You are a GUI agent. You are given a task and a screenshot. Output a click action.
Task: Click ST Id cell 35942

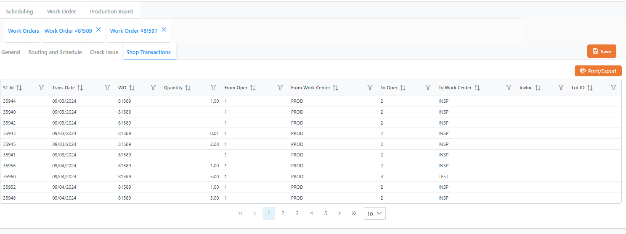(9, 123)
